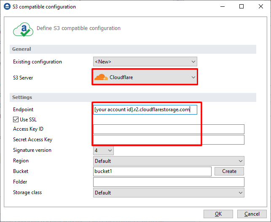Click the cloud checkmark configuration icon
Screen dimensions: 271x222
(23, 29)
